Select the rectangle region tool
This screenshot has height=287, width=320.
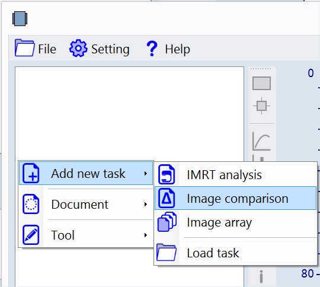point(262,84)
